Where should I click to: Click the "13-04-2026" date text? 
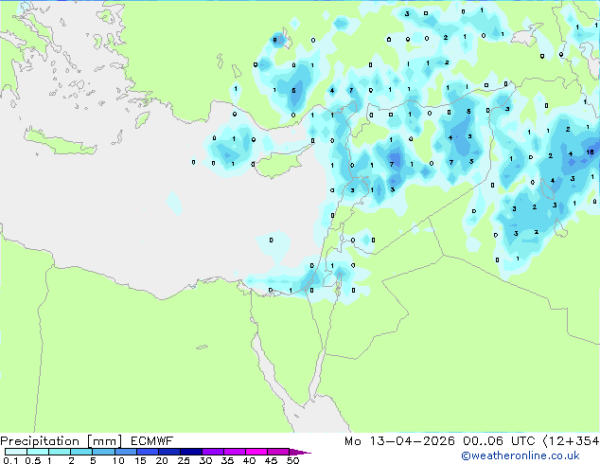pos(412,441)
